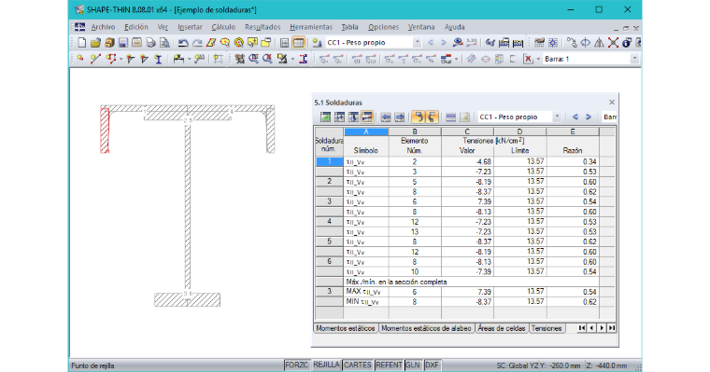Toggle the REFENT status bar button
Image resolution: width=710 pixels, height=372 pixels.
389,365
